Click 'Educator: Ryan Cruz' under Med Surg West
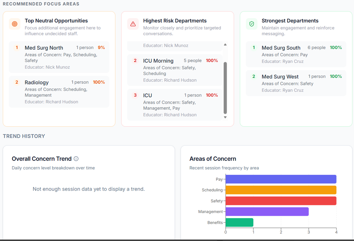Image resolution: width=354 pixels, height=241 pixels. [283, 90]
